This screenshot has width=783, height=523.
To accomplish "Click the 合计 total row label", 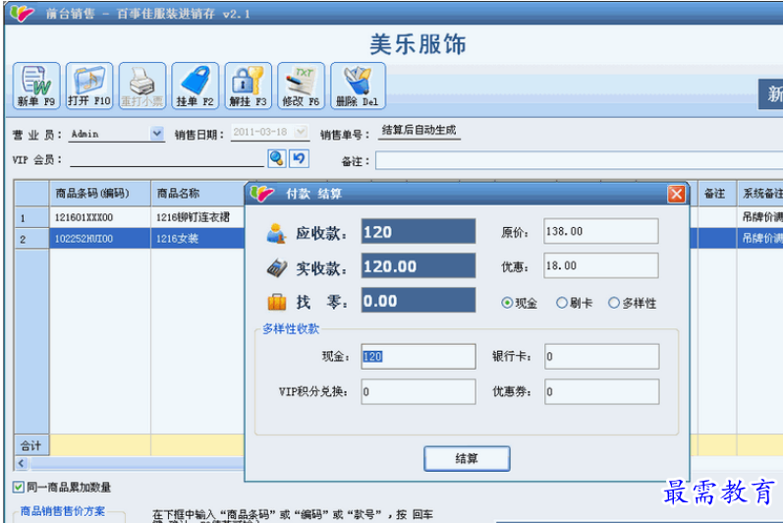I will tap(31, 445).
